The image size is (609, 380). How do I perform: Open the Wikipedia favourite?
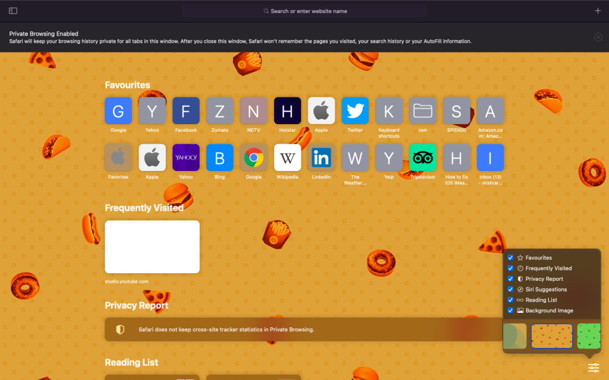(x=287, y=157)
